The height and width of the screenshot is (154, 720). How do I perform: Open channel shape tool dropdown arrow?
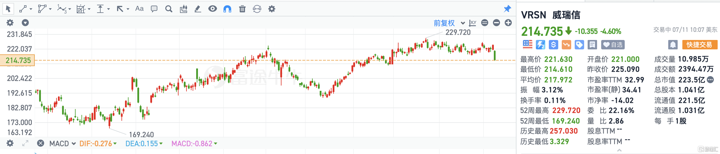(50, 9)
